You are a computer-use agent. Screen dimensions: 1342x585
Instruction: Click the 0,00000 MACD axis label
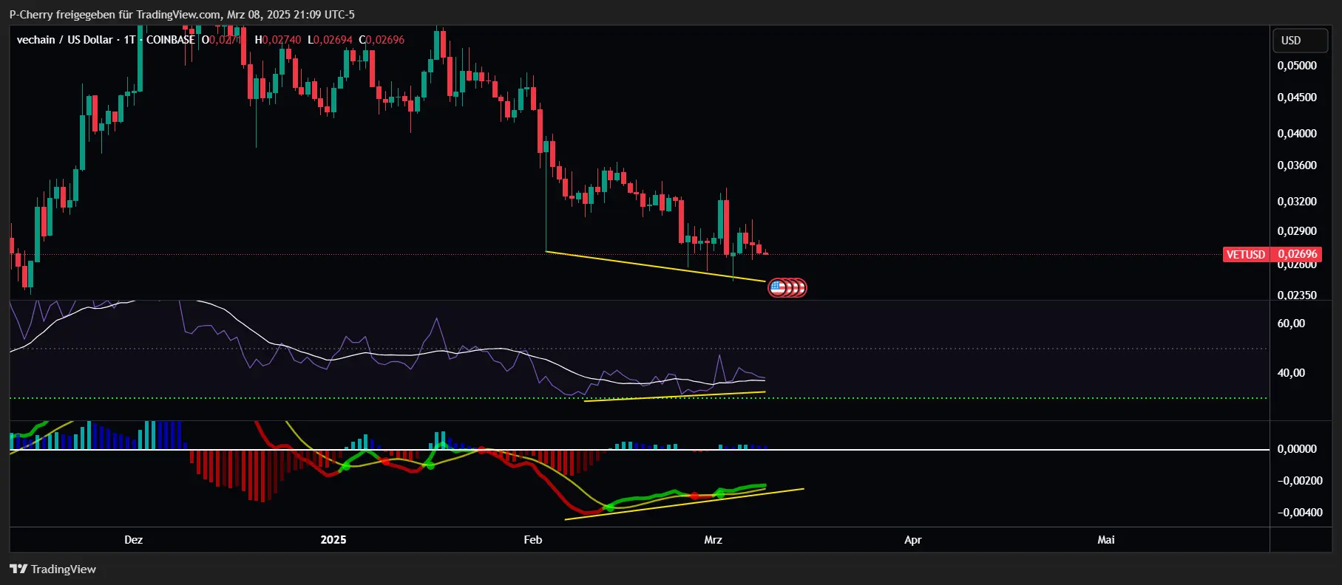tap(1297, 449)
